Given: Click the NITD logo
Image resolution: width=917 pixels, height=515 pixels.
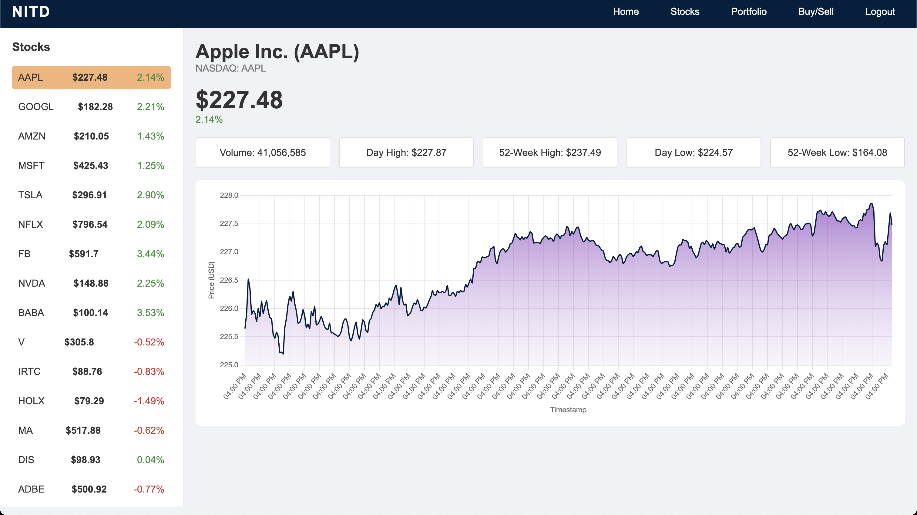Looking at the screenshot, I should click(31, 12).
